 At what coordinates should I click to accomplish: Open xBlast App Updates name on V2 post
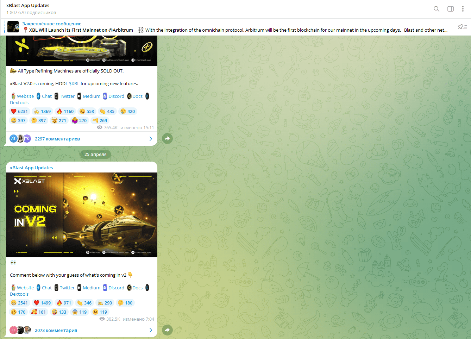click(x=31, y=168)
